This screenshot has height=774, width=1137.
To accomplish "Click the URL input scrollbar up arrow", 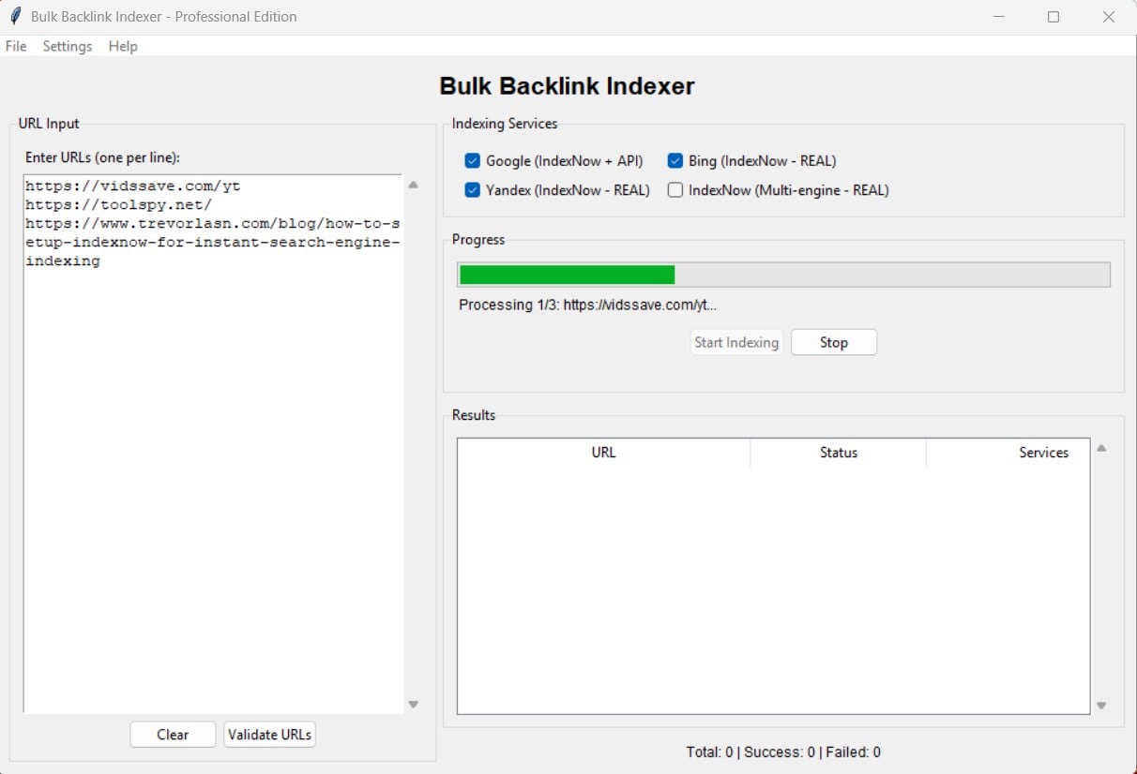I will click(x=413, y=185).
